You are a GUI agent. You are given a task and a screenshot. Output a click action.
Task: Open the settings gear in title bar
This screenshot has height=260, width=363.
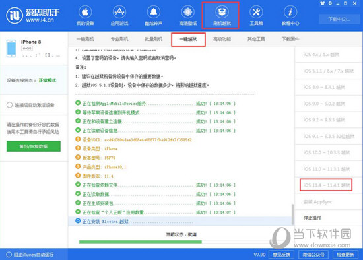[330, 3]
